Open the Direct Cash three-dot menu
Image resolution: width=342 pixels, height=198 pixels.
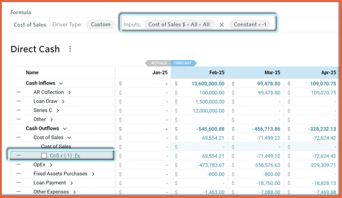click(x=70, y=49)
